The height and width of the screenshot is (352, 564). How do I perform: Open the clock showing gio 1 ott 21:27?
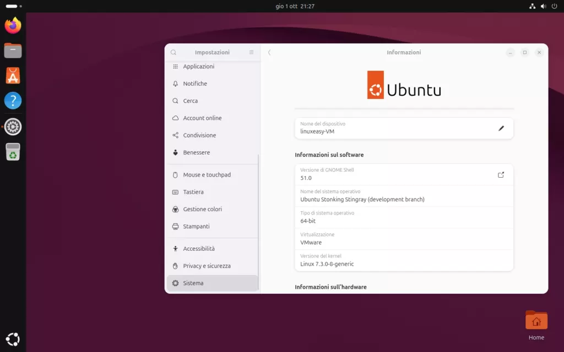(295, 6)
